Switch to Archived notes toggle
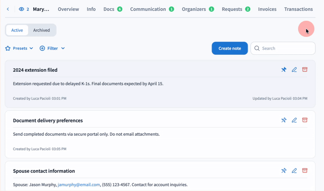The width and height of the screenshot is (324, 191). tap(41, 30)
